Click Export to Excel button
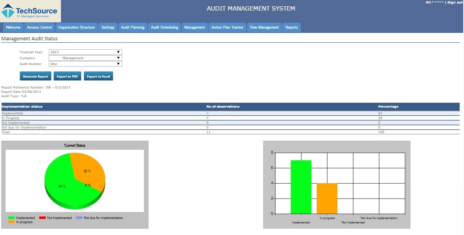 98,76
